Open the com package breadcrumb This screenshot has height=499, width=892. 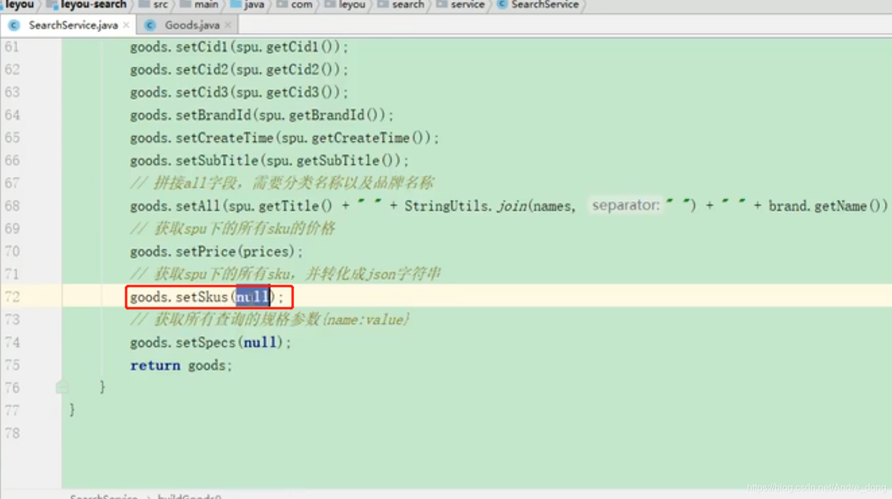(301, 5)
